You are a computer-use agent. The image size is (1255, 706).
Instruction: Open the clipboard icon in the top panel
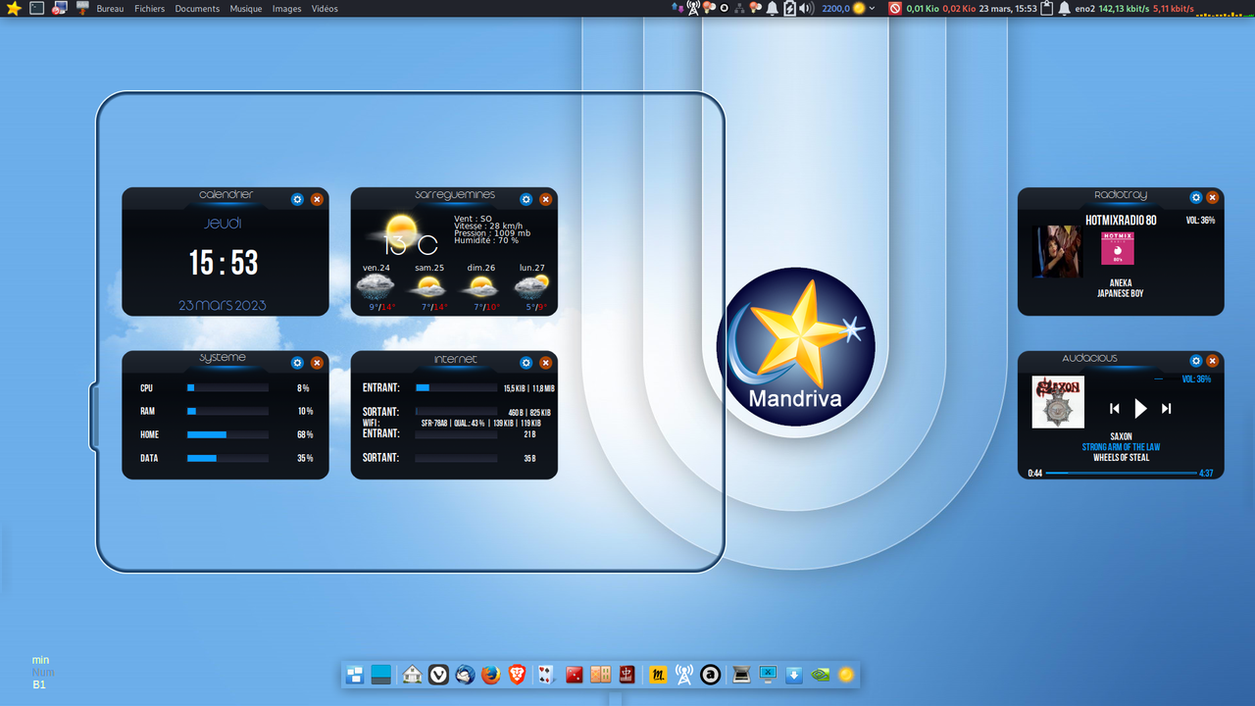(x=1046, y=9)
